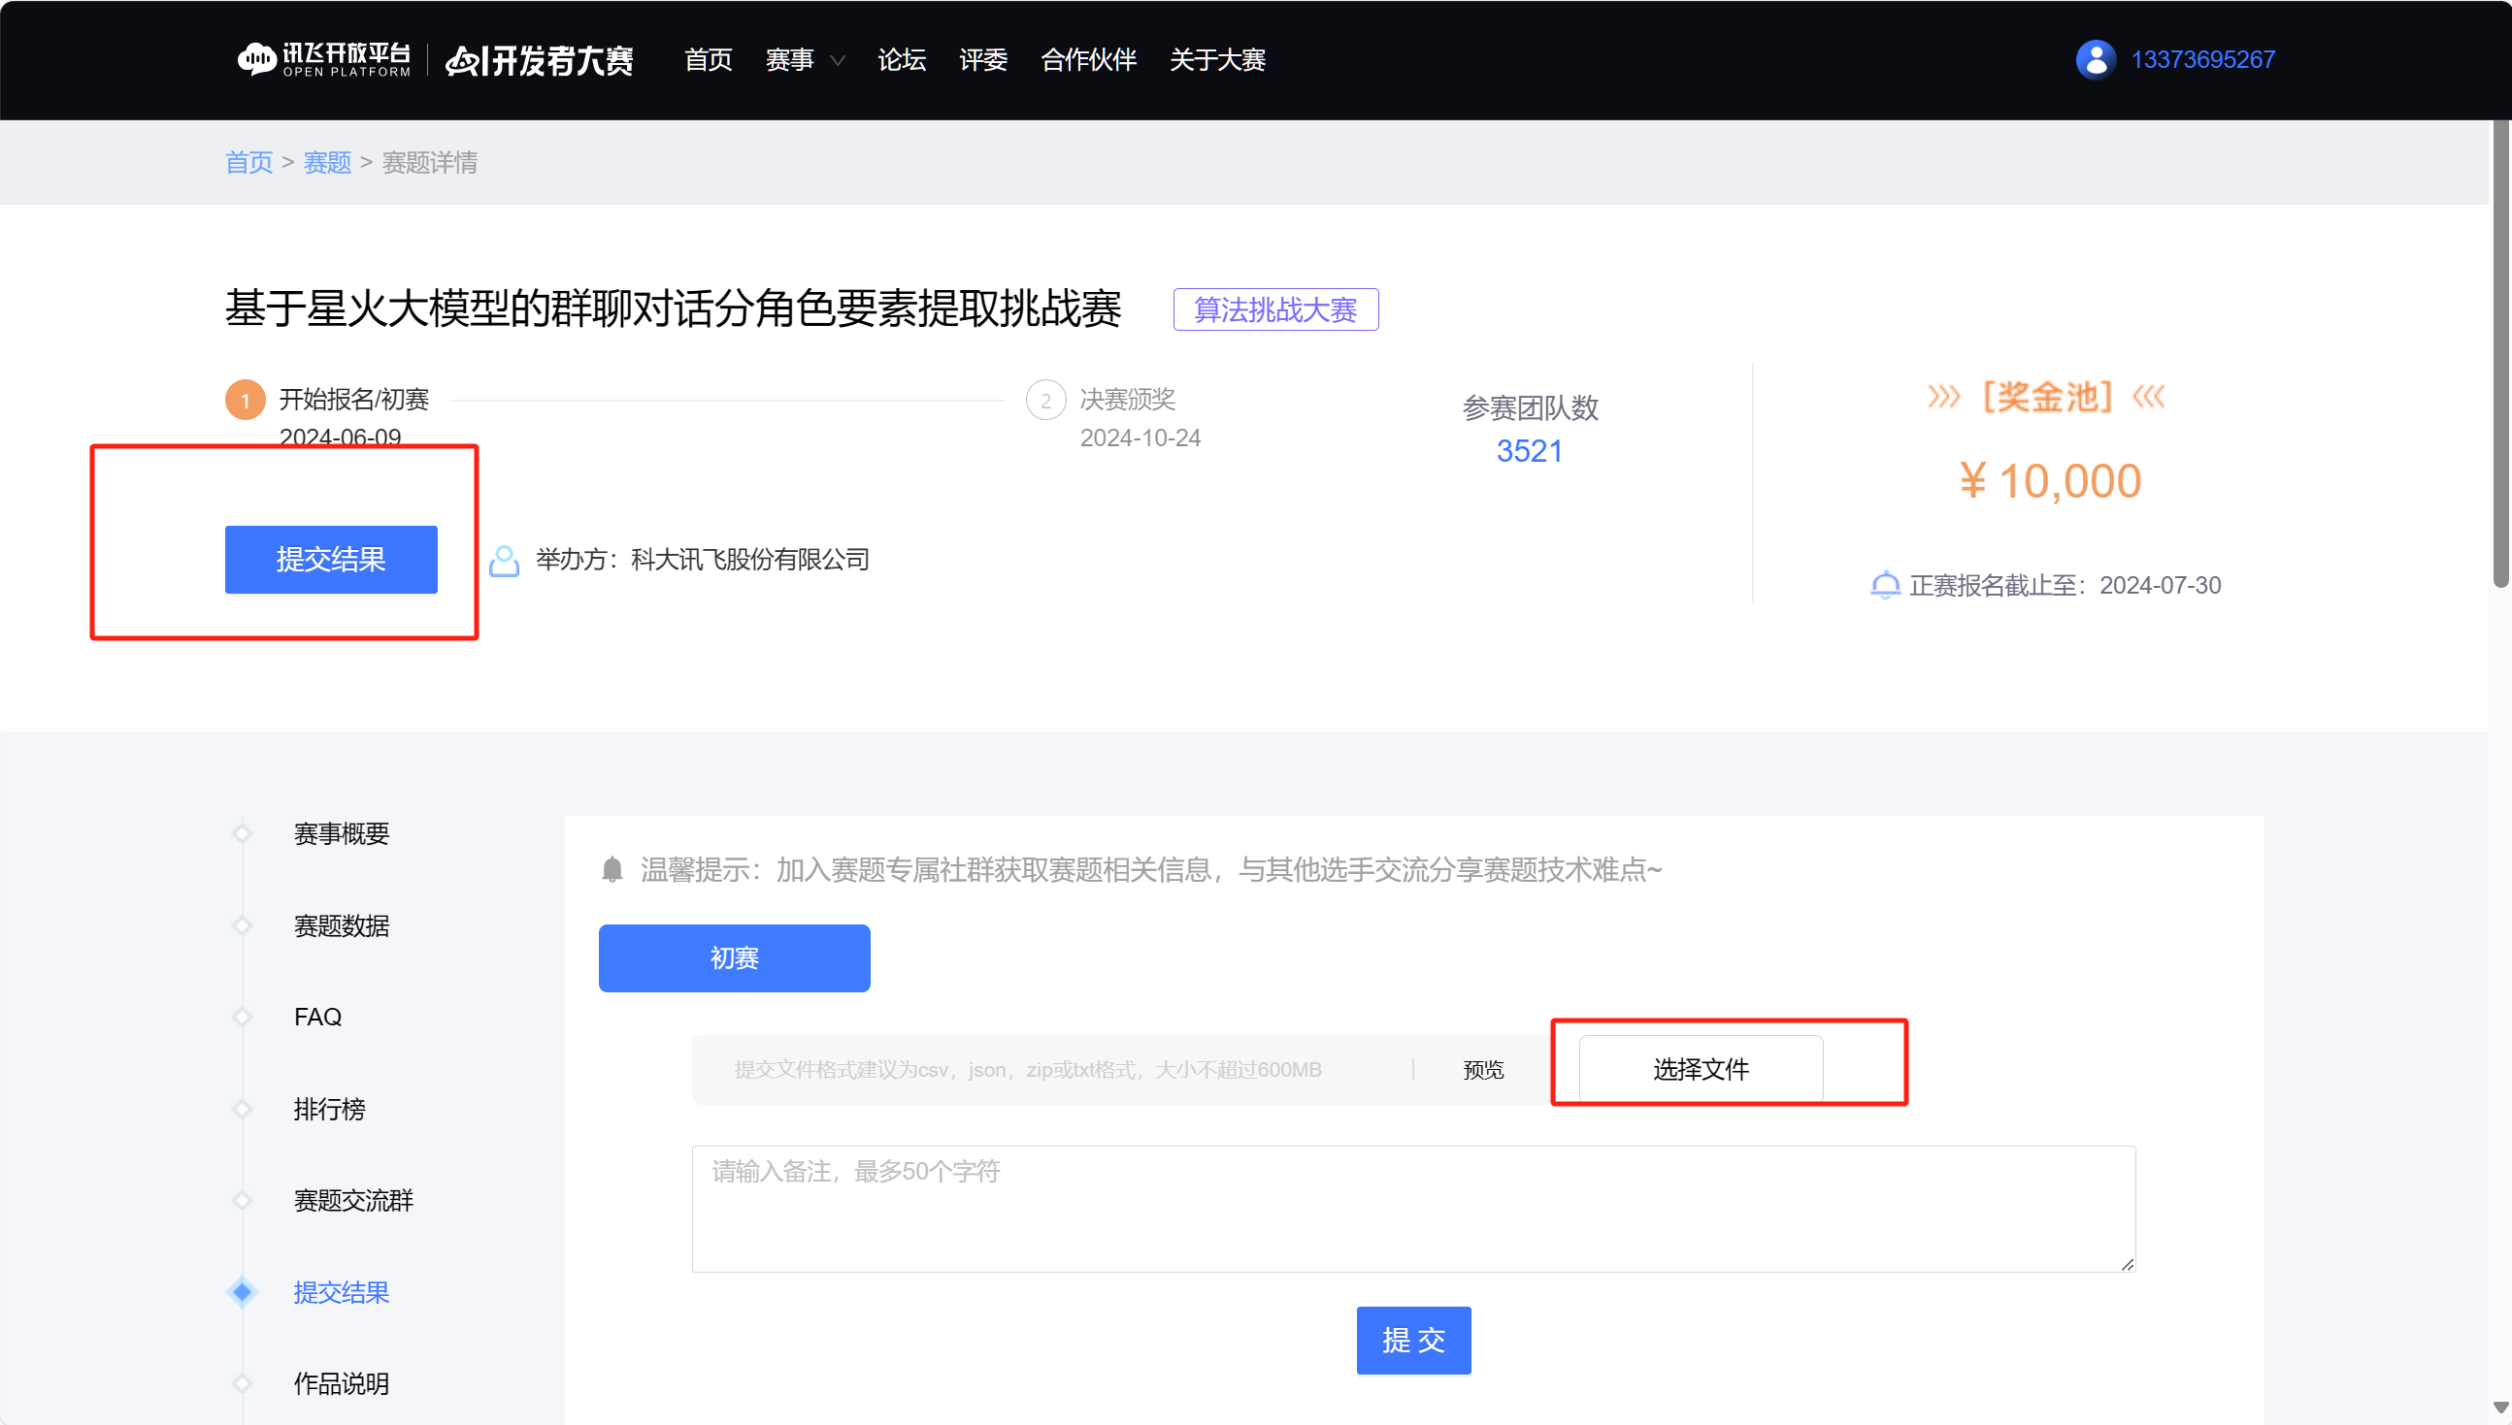
Task: Click the textarea resize handle corner
Action: (x=2127, y=1264)
